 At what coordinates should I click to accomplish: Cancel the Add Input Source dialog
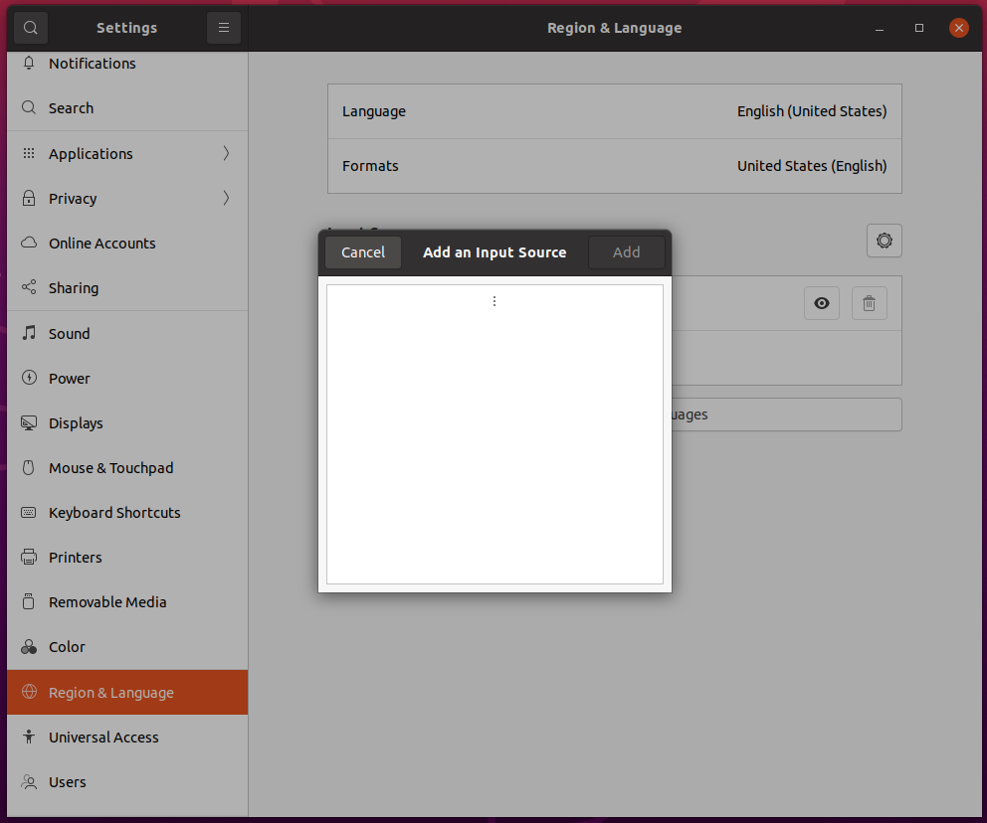[x=362, y=251]
